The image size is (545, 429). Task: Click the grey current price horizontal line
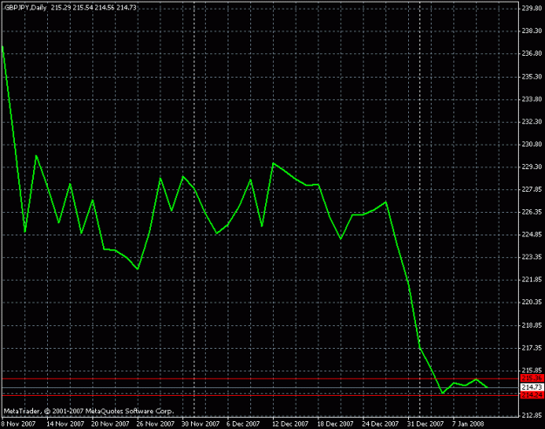tap(260, 387)
